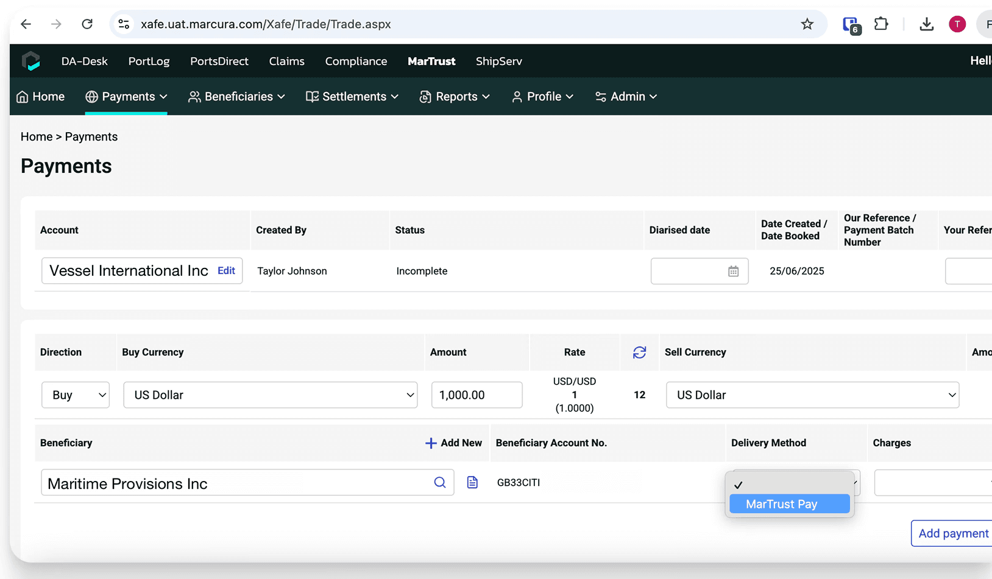Go to the Home nav item
Viewport: 992px width, 579px height.
point(41,96)
